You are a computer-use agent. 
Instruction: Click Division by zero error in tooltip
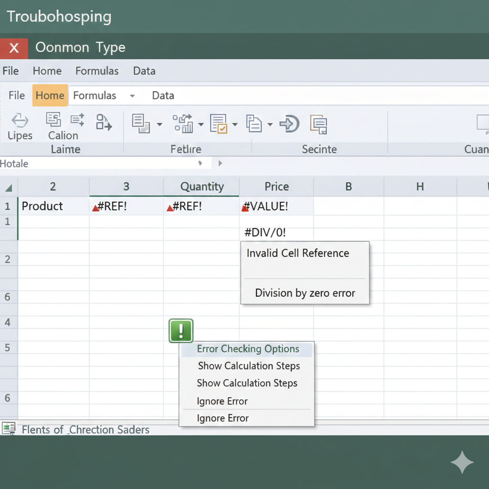[305, 293]
